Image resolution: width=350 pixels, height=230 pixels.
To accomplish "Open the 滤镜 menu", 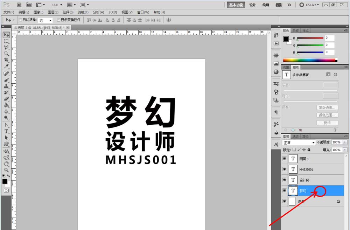I will click(x=83, y=12).
